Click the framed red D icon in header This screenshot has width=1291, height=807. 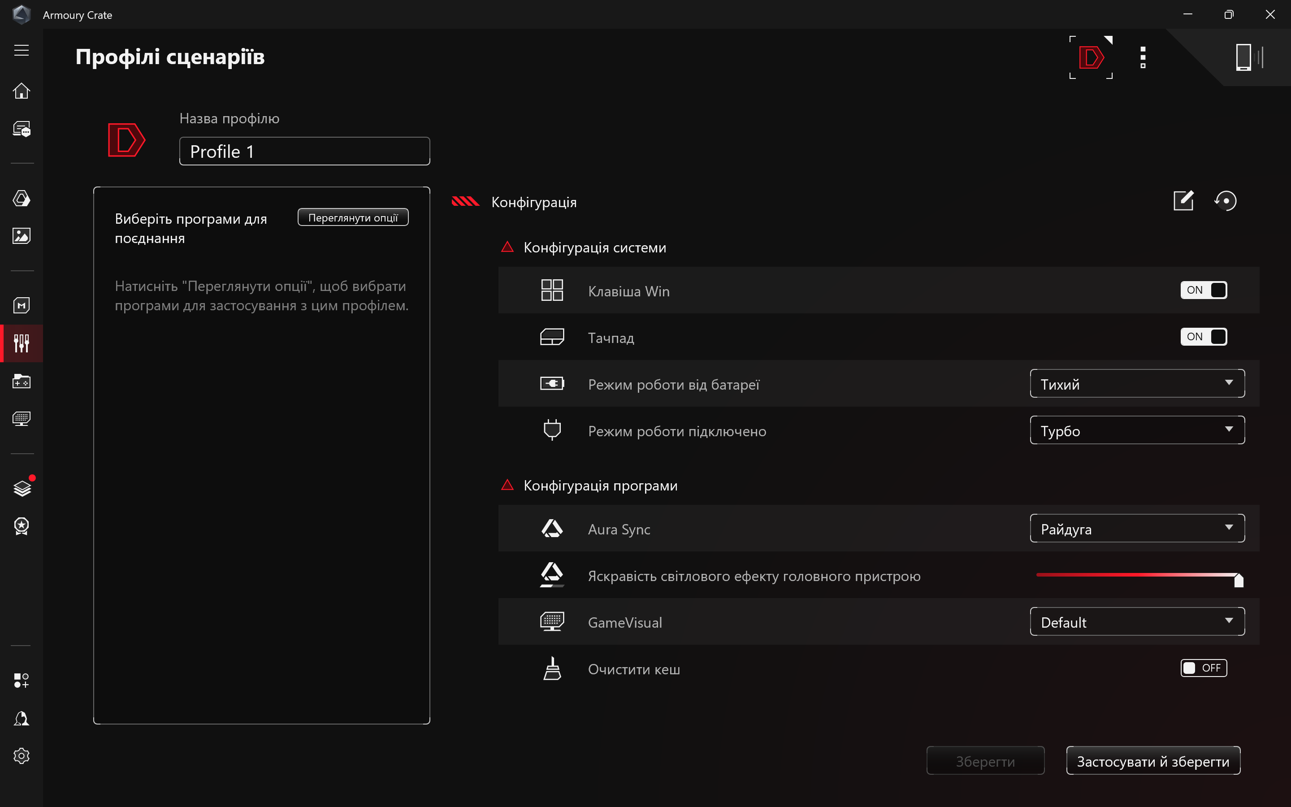pyautogui.click(x=1091, y=57)
